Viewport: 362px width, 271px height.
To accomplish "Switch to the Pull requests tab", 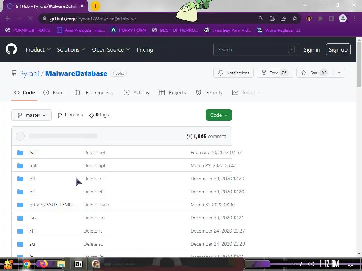I will 94,93.
